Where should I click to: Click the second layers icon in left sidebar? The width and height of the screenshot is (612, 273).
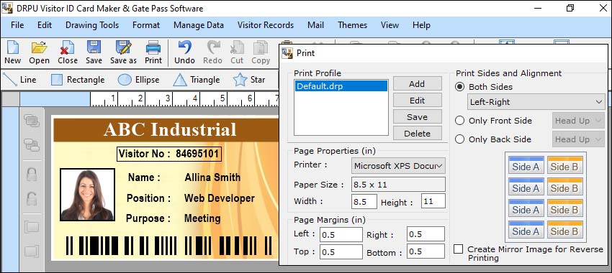tap(32, 145)
